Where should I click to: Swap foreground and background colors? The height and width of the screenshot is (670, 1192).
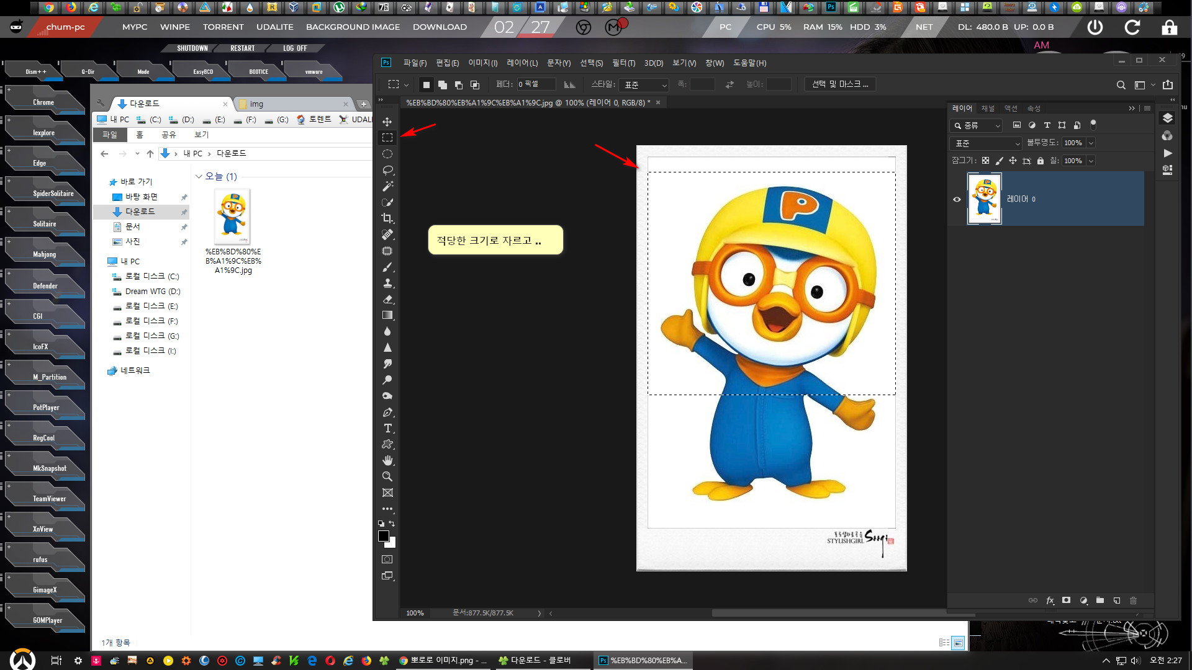[392, 524]
